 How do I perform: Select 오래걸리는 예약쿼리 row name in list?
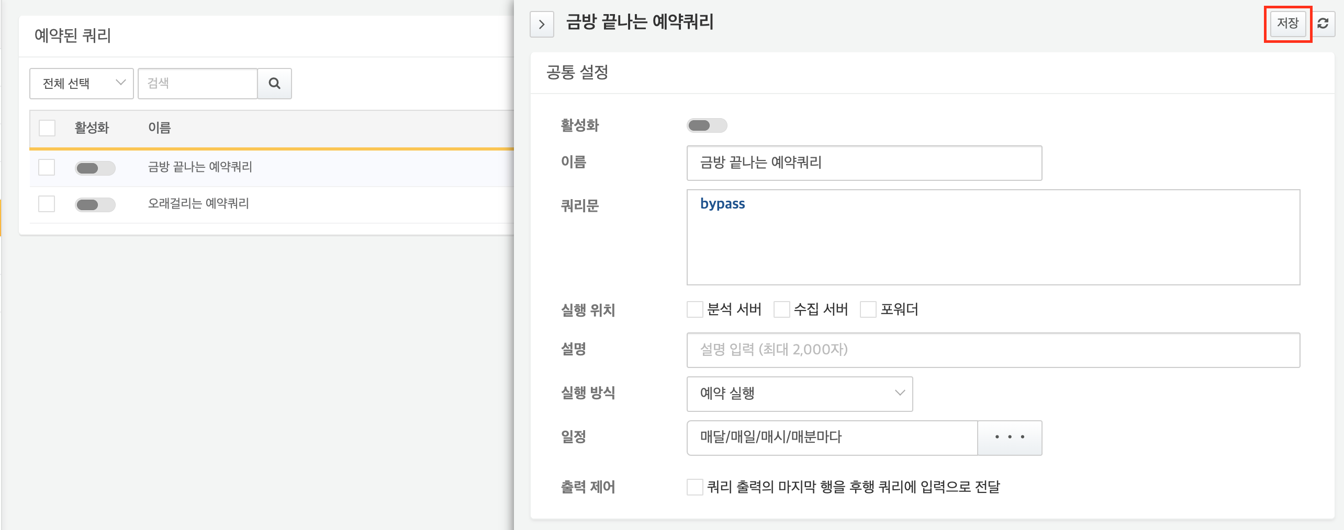(198, 204)
